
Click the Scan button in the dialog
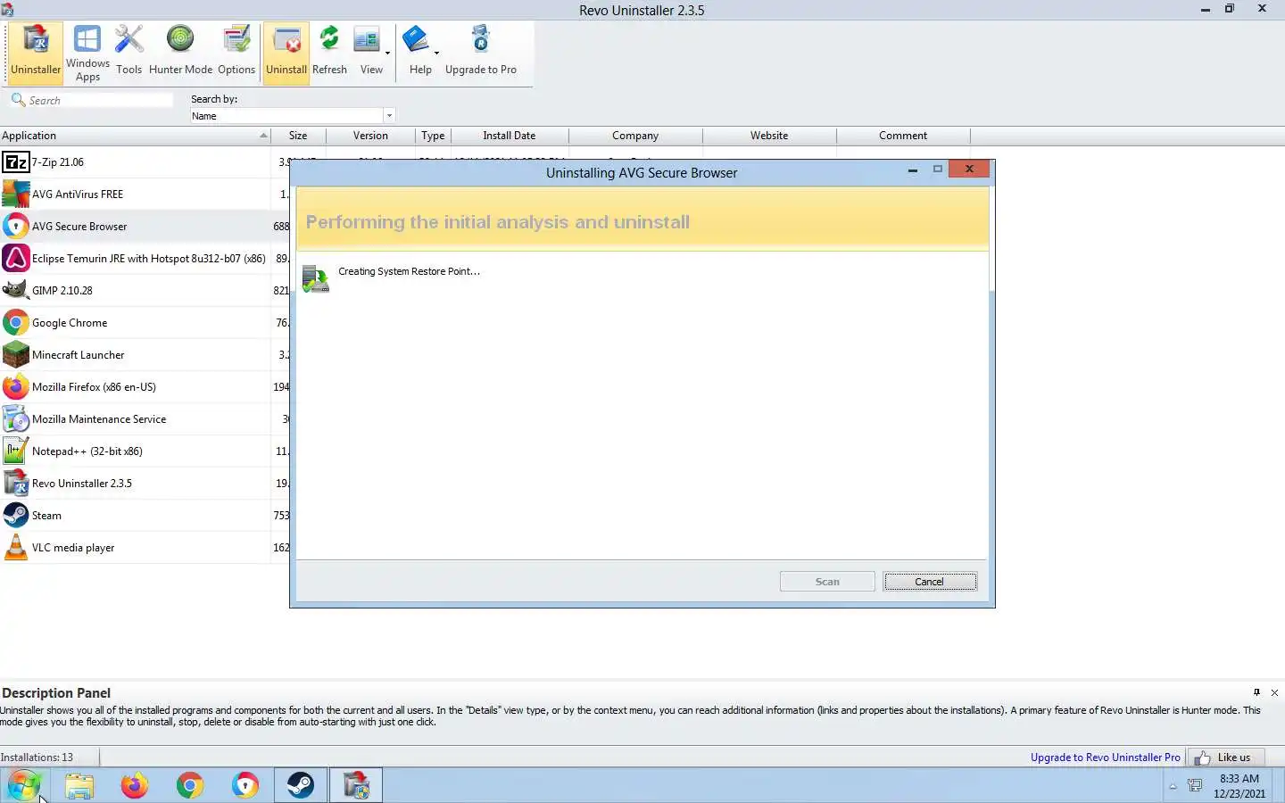[827, 582]
